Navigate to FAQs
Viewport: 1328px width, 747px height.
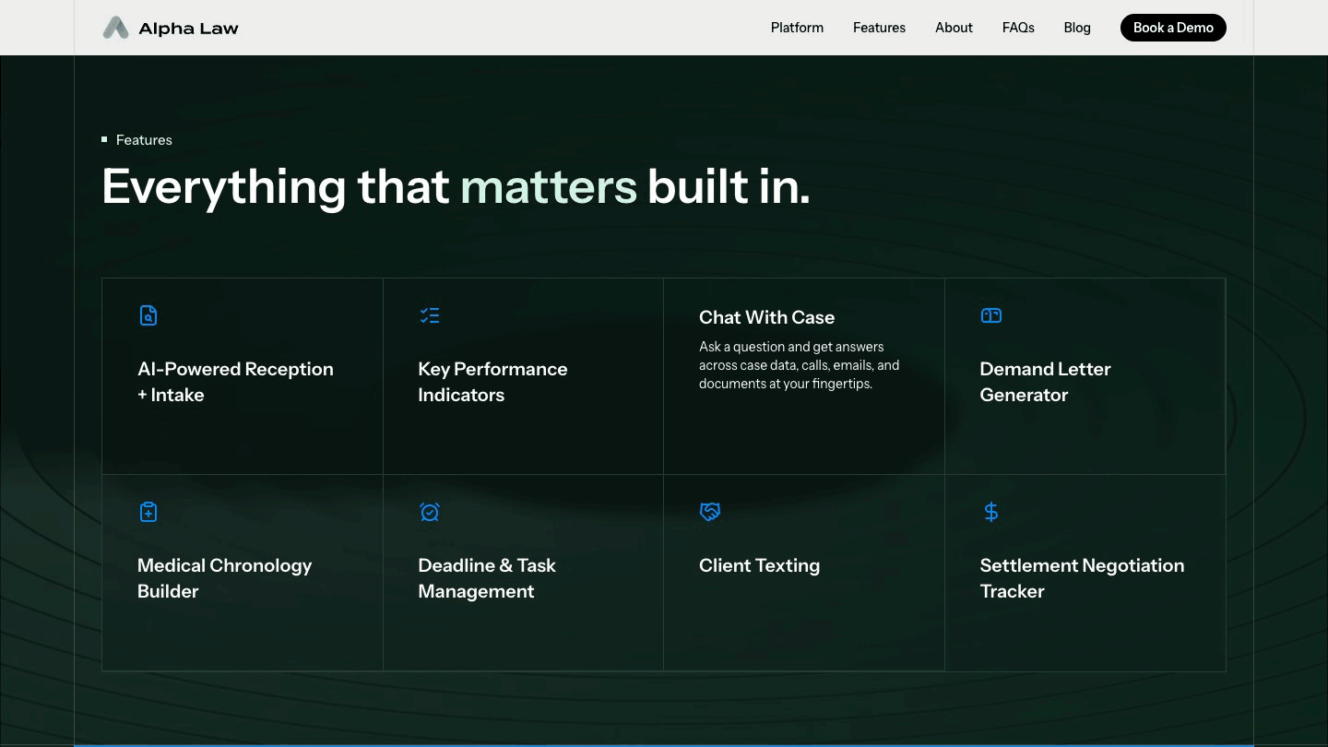[1018, 28]
